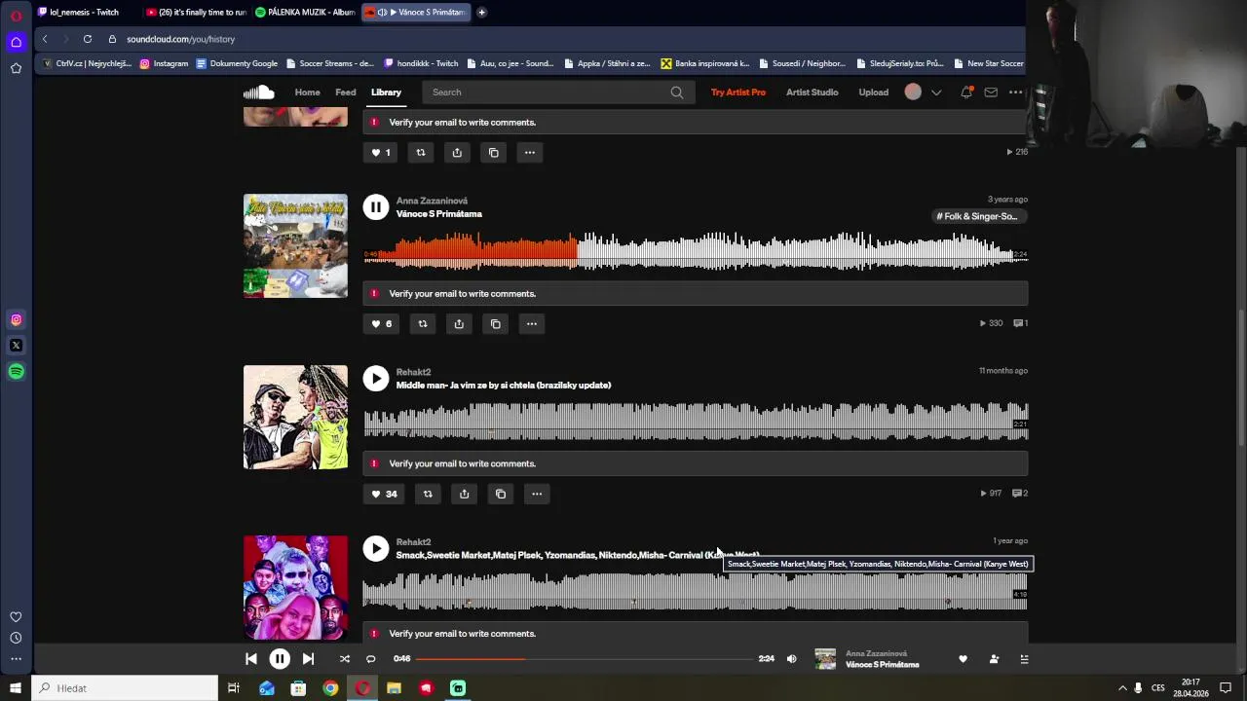
Task: Seek within Middle man waveform
Action: pyautogui.click(x=696, y=421)
